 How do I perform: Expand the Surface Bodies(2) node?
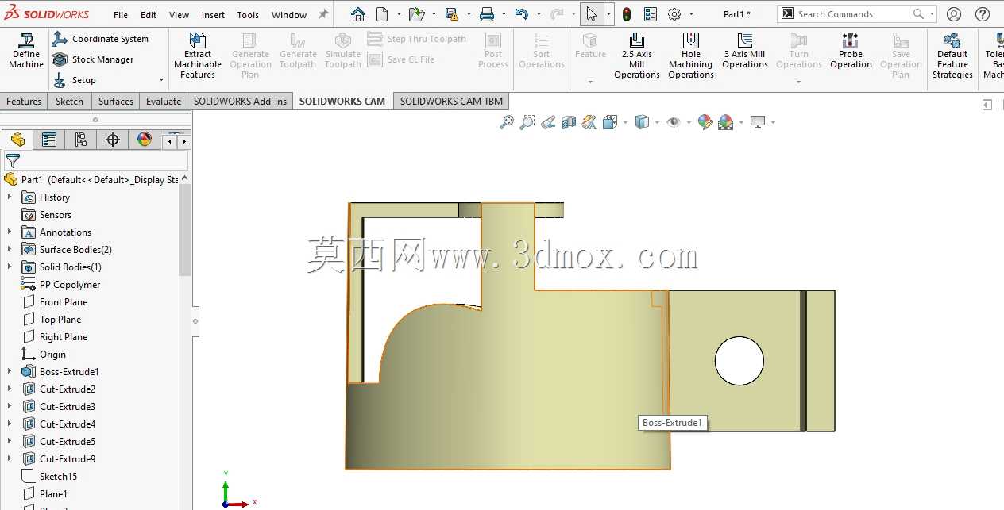pos(10,249)
